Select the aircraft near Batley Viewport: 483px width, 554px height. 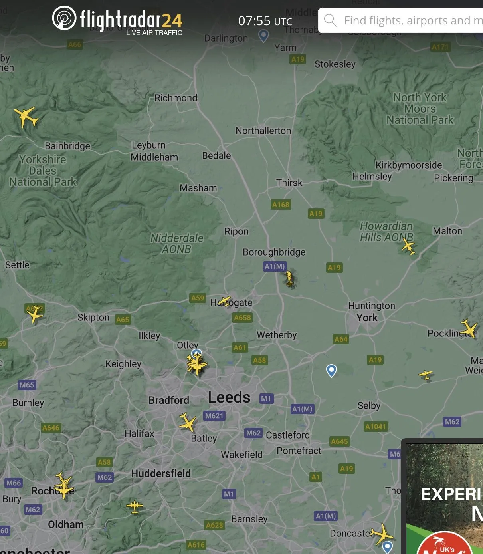[187, 422]
